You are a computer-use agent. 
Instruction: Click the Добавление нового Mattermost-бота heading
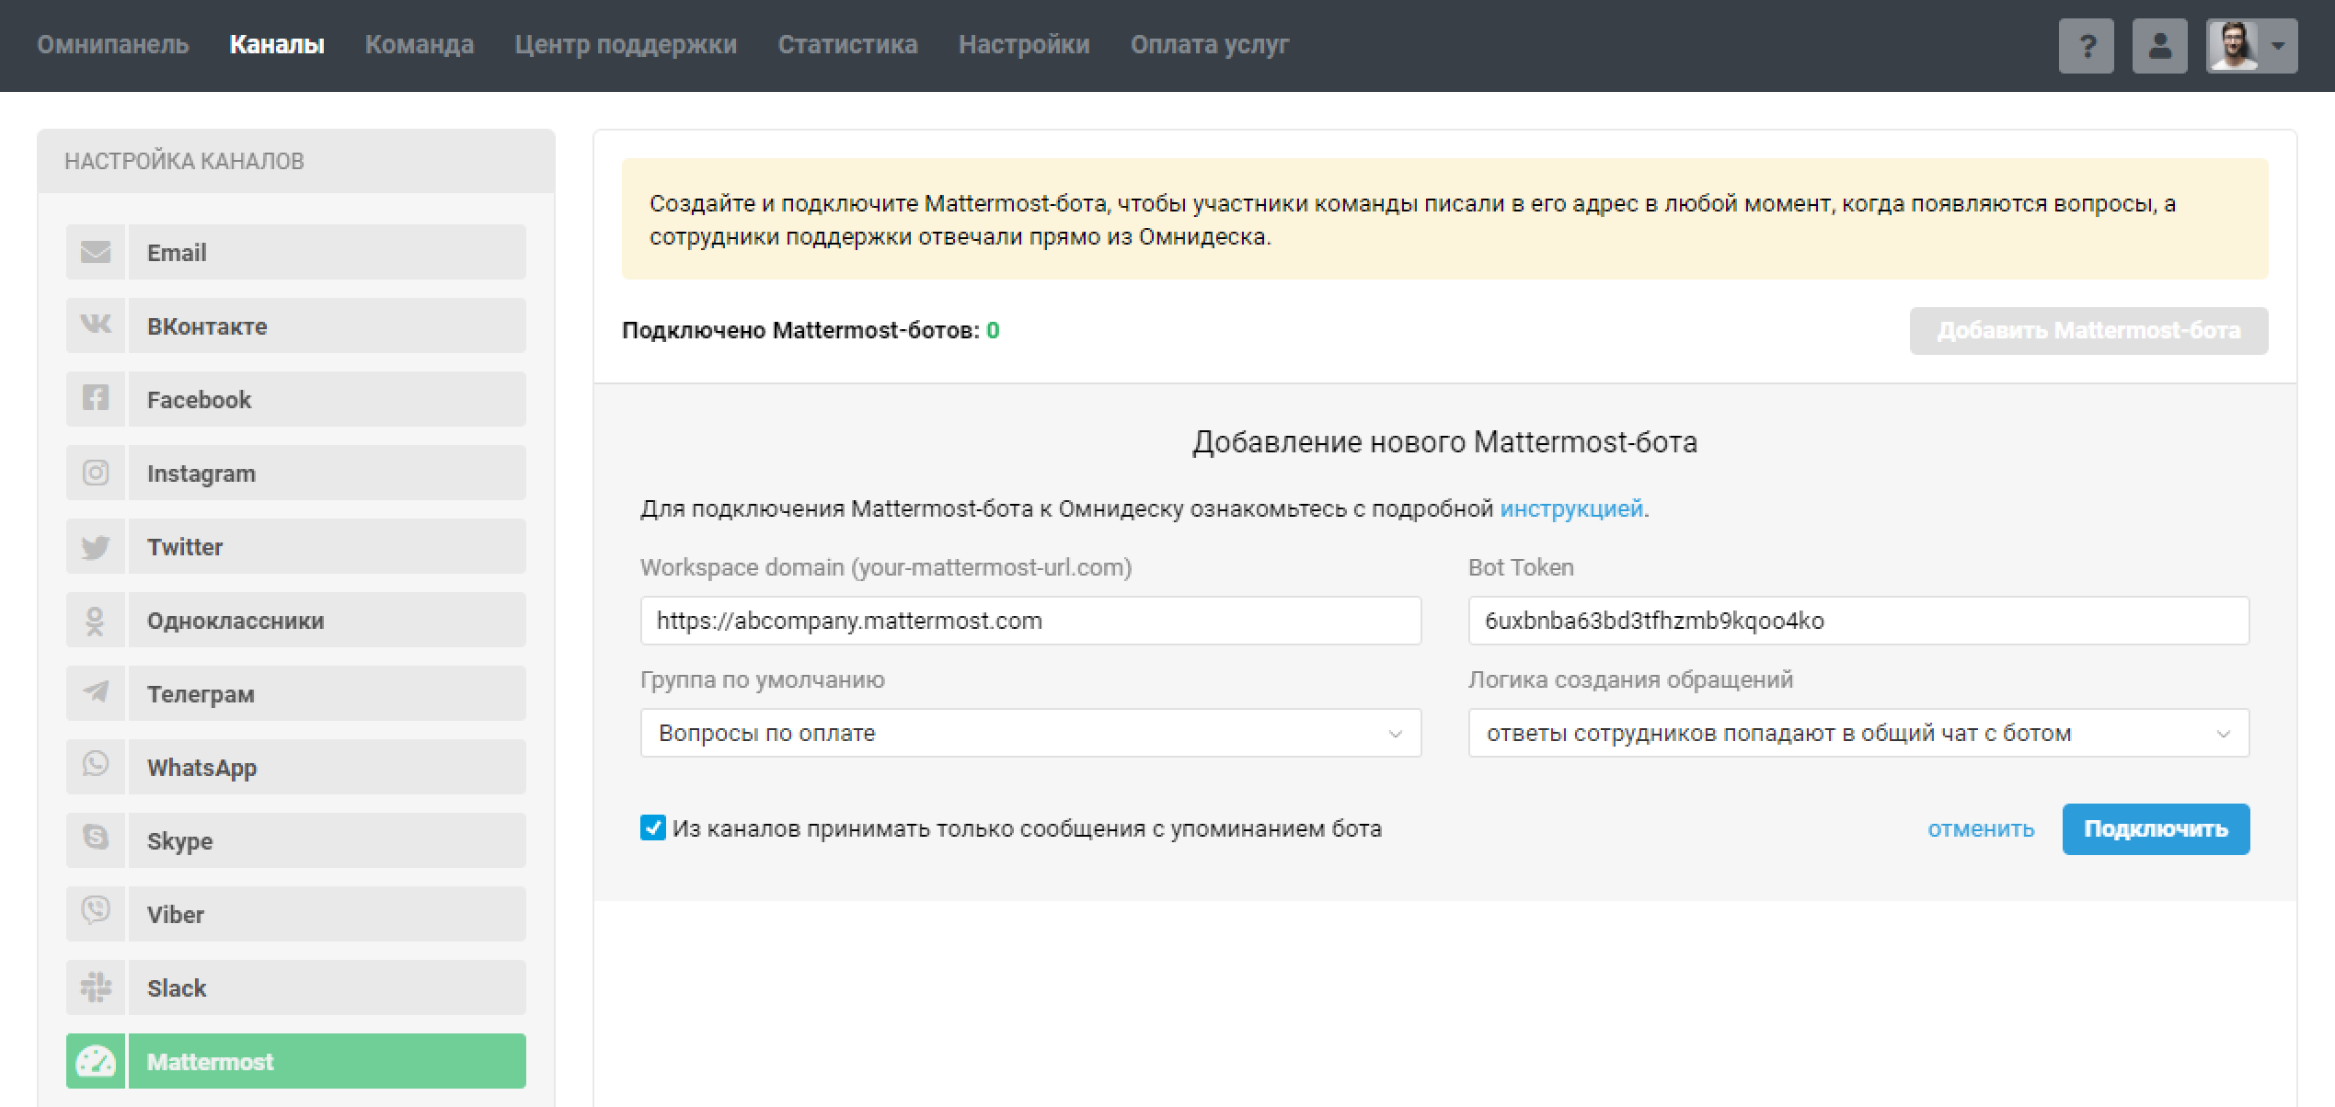pos(1444,442)
